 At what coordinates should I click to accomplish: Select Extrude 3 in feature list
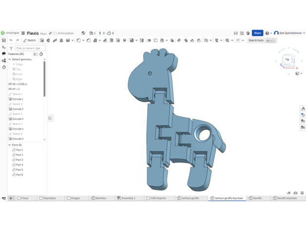18,119
